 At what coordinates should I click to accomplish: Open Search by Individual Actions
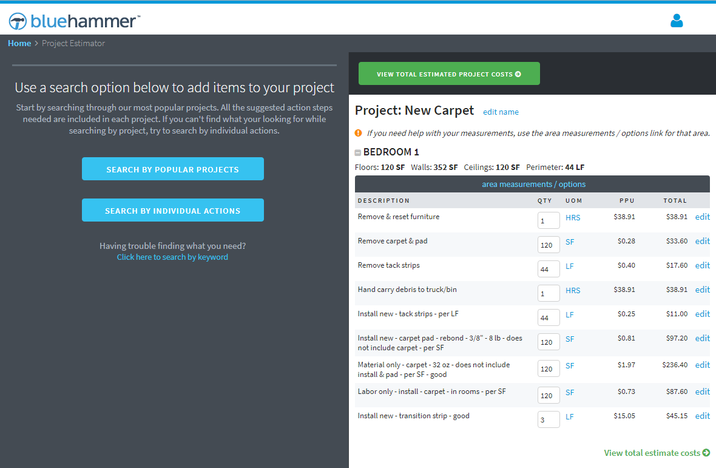click(x=173, y=211)
